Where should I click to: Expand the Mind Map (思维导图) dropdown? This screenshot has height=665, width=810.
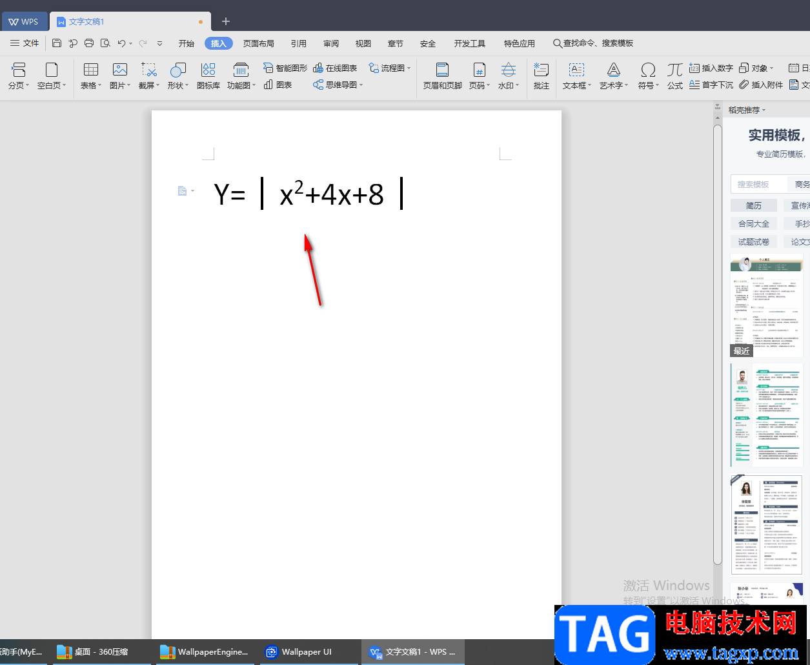pyautogui.click(x=361, y=85)
